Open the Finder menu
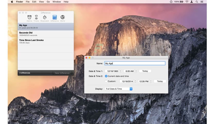The height and width of the screenshot is (124, 215). pyautogui.click(x=20, y=2)
